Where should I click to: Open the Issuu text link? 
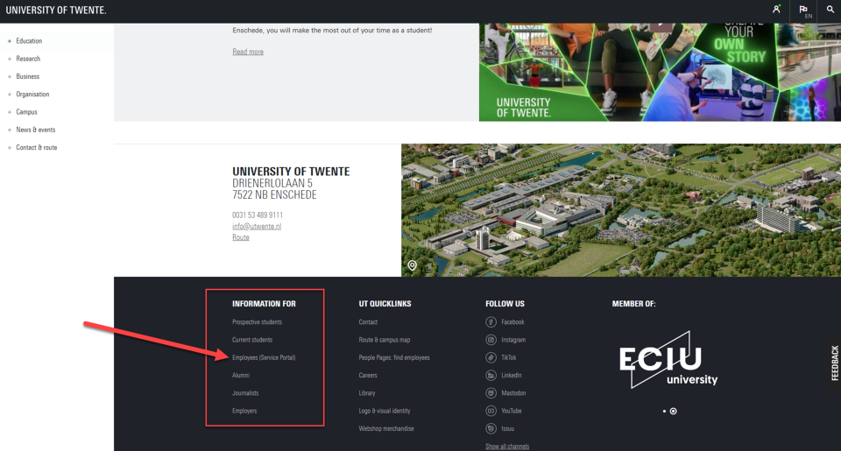coord(508,428)
